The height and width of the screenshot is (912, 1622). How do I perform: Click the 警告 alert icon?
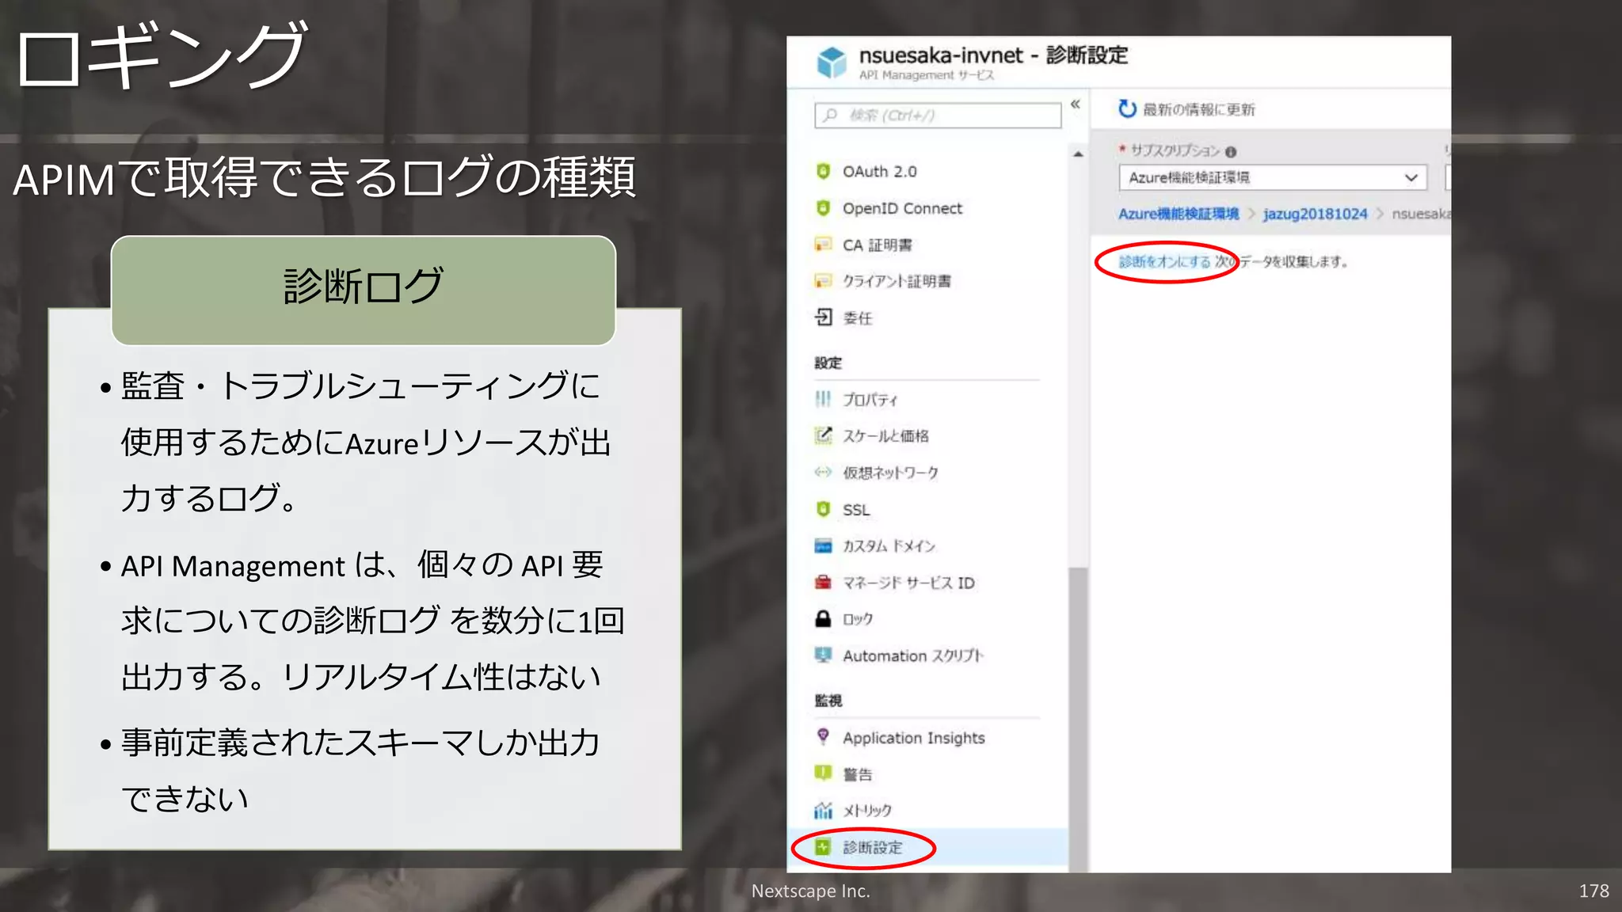pos(823,773)
